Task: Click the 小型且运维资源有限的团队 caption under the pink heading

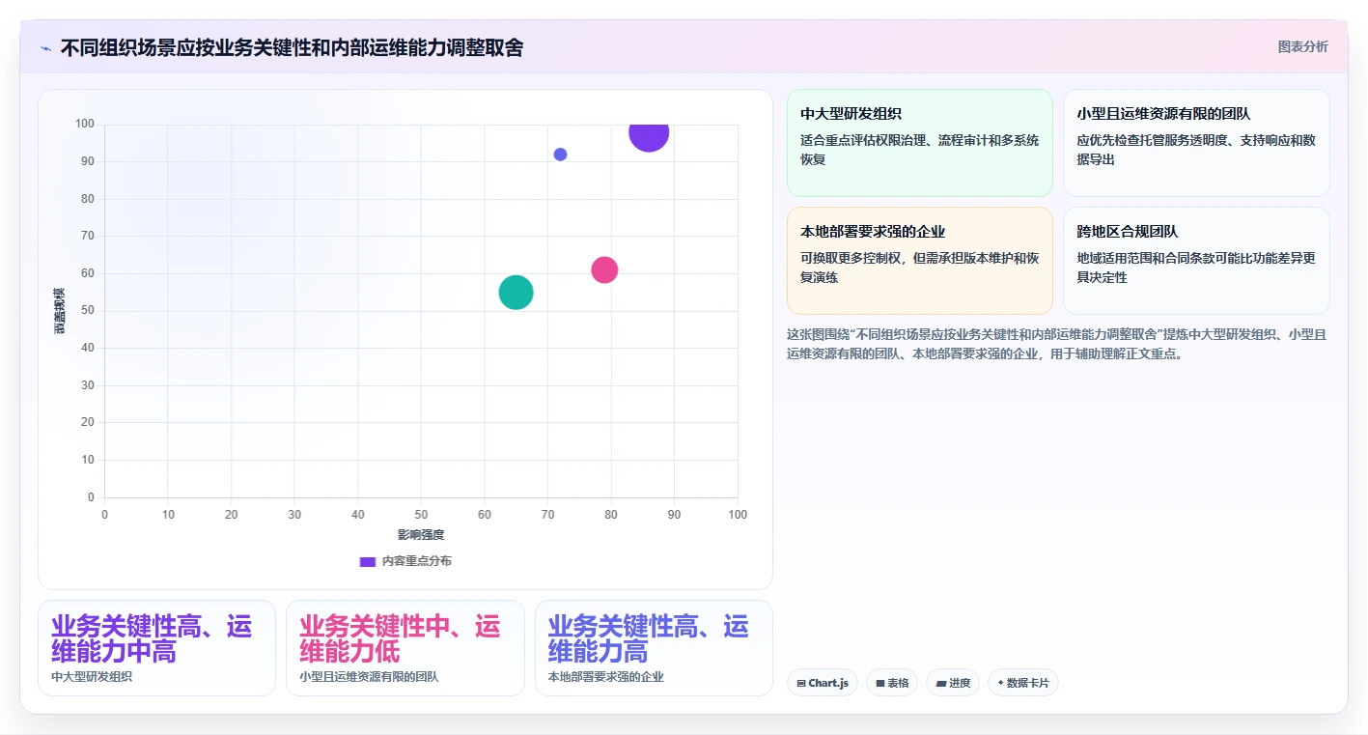Action: pyautogui.click(x=369, y=677)
